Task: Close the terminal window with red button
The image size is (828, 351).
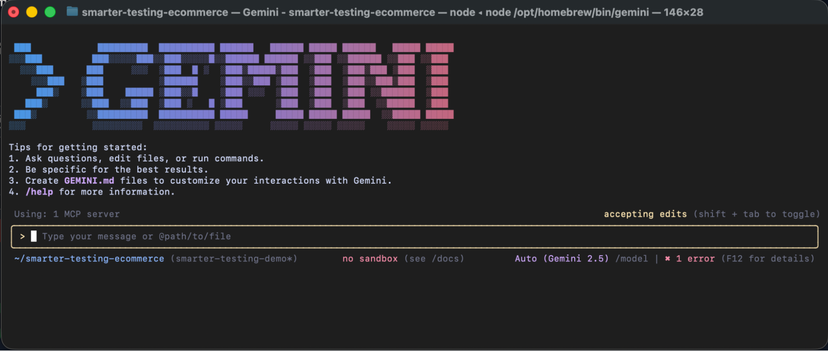Action: [x=14, y=12]
